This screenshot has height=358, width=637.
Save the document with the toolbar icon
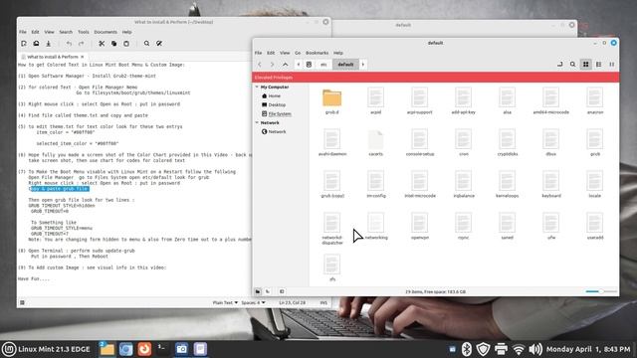[49, 44]
